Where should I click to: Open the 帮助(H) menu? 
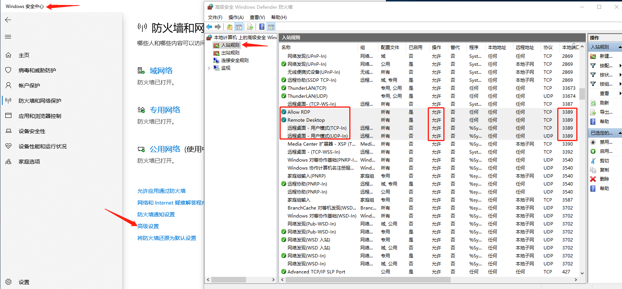pos(279,17)
